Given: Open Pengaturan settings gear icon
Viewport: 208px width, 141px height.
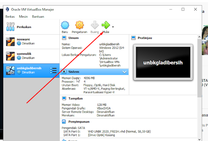Looking at the screenshot, I should [79, 25].
